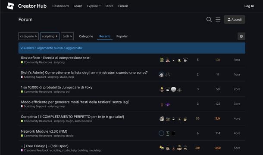Screen dimensions: 263x155
Task: Click black avatar on Network Module row
Action: 173,133
